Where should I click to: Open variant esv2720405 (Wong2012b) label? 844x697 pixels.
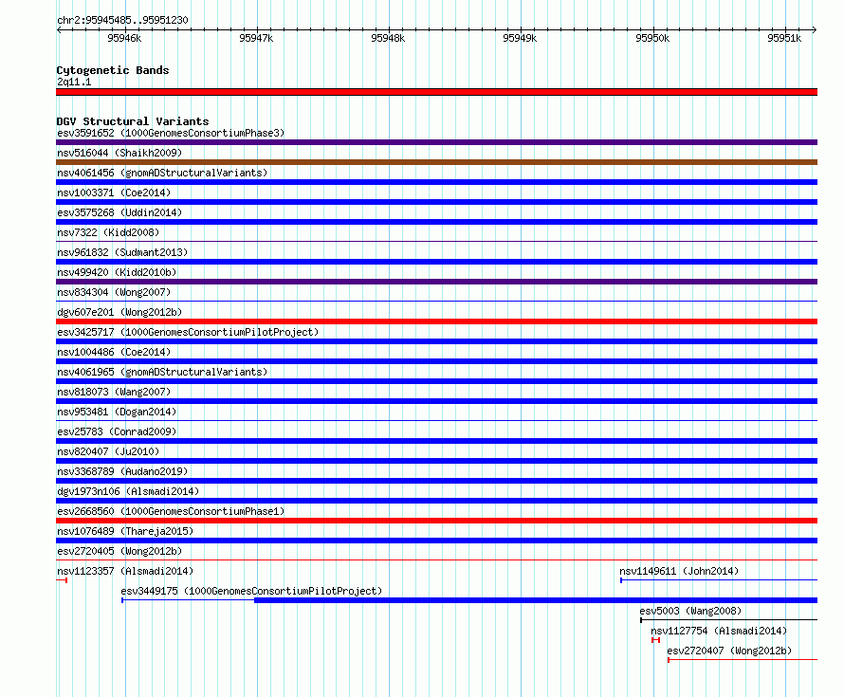pyautogui.click(x=119, y=551)
